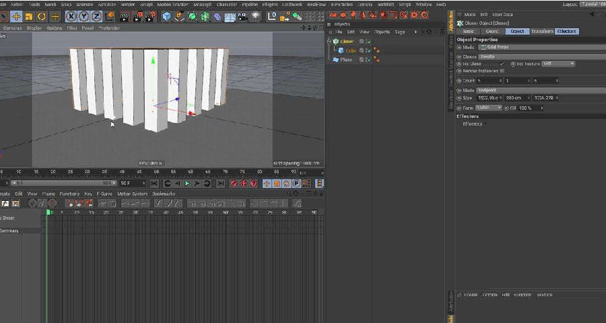Open the MoGraph menu
The height and width of the screenshot is (323, 606).
[x=202, y=4]
